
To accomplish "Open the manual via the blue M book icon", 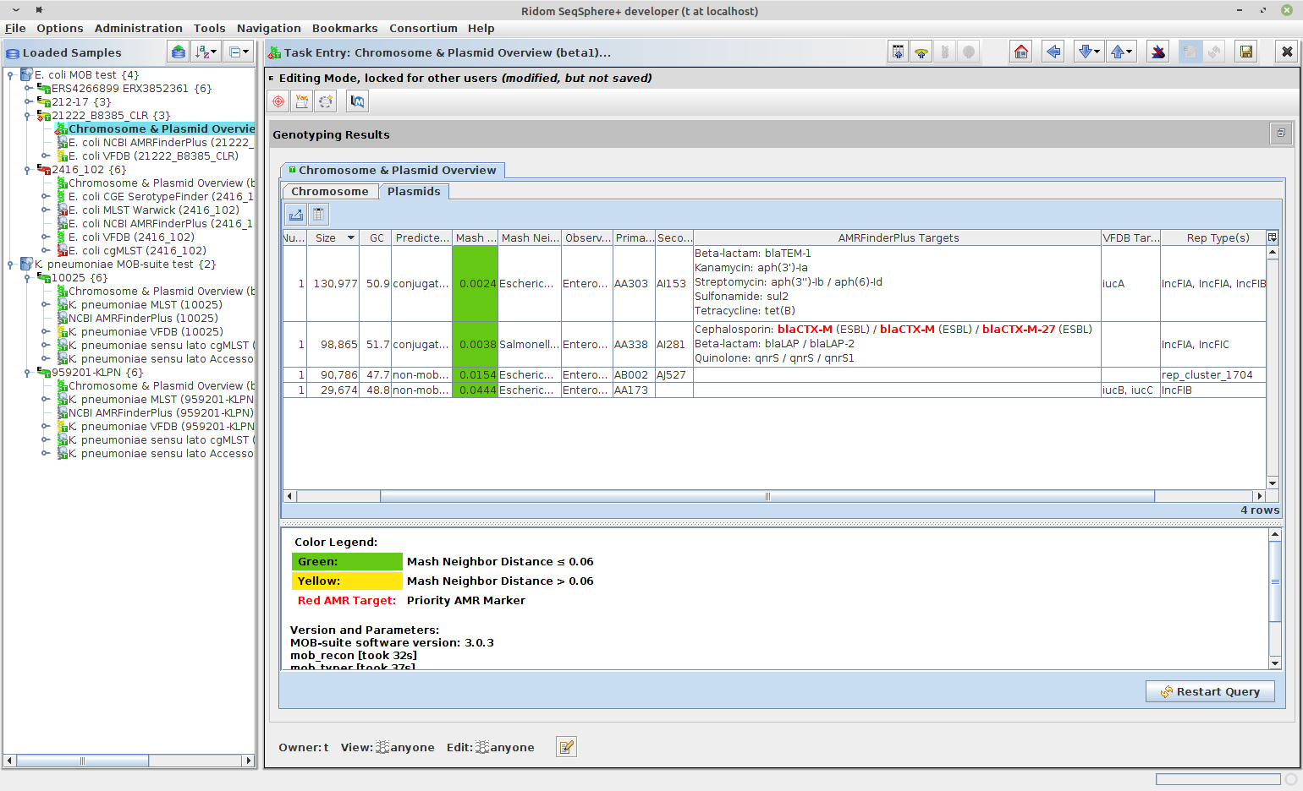I will point(356,101).
